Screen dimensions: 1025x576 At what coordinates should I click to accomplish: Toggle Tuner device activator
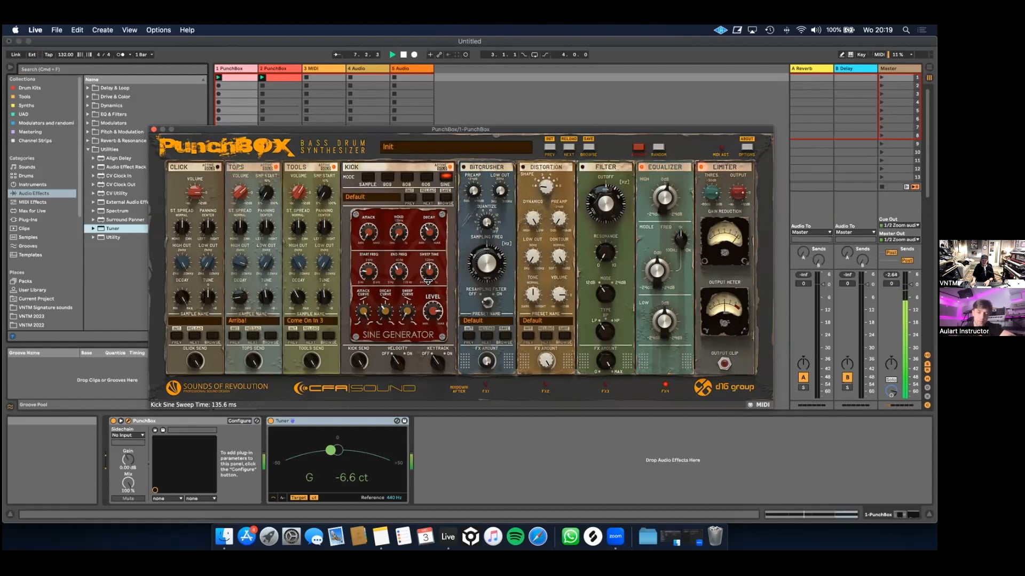point(271,421)
